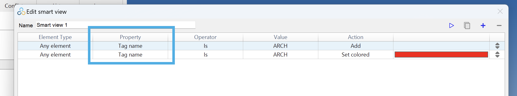This screenshot has height=96, width=517.
Task: Open red color swatch for Set colored
Action: [x=441, y=54]
